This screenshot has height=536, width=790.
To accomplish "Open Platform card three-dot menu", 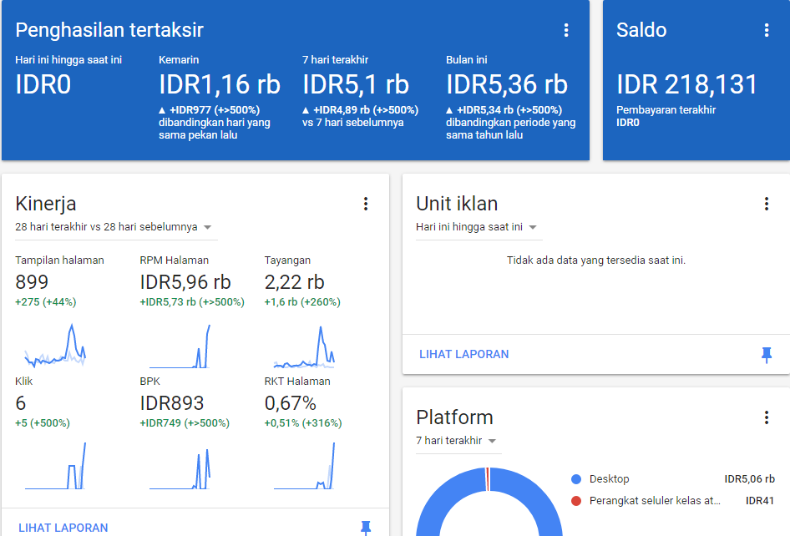I will point(767,417).
